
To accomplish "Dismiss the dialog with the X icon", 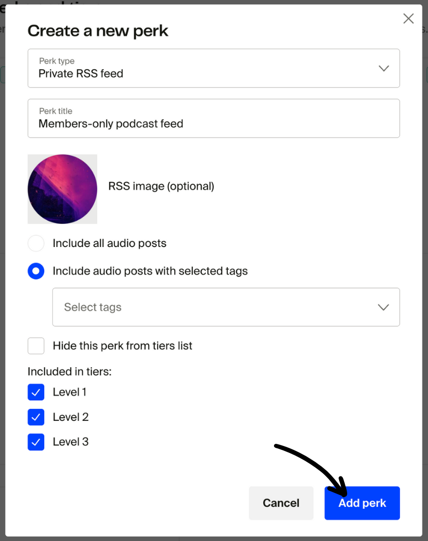I will (408, 19).
